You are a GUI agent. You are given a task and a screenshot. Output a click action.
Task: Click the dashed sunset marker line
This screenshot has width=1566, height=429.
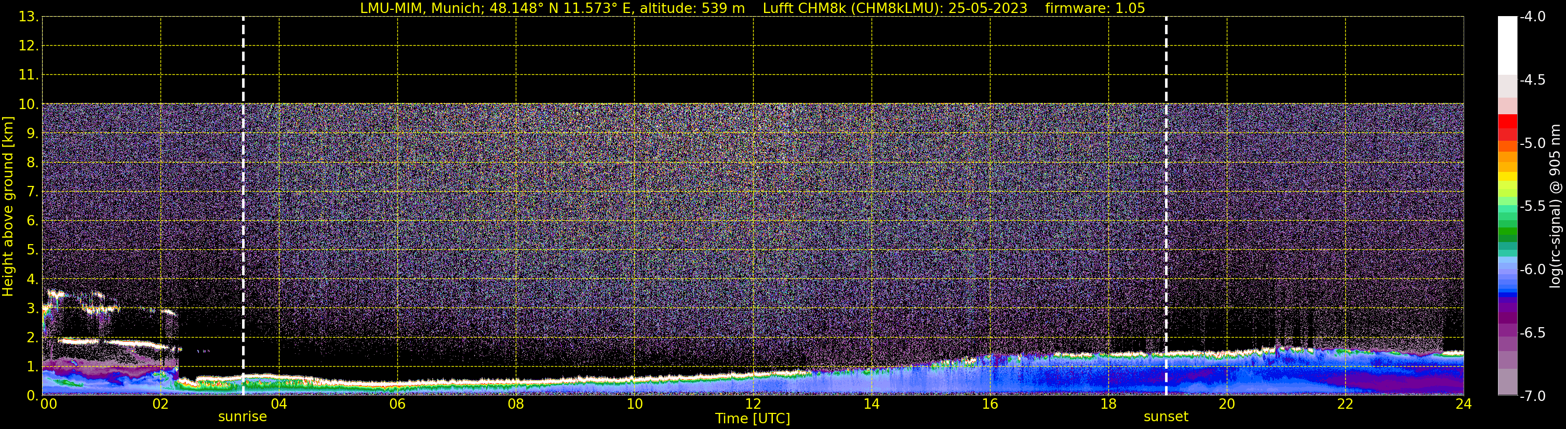(x=1166, y=206)
